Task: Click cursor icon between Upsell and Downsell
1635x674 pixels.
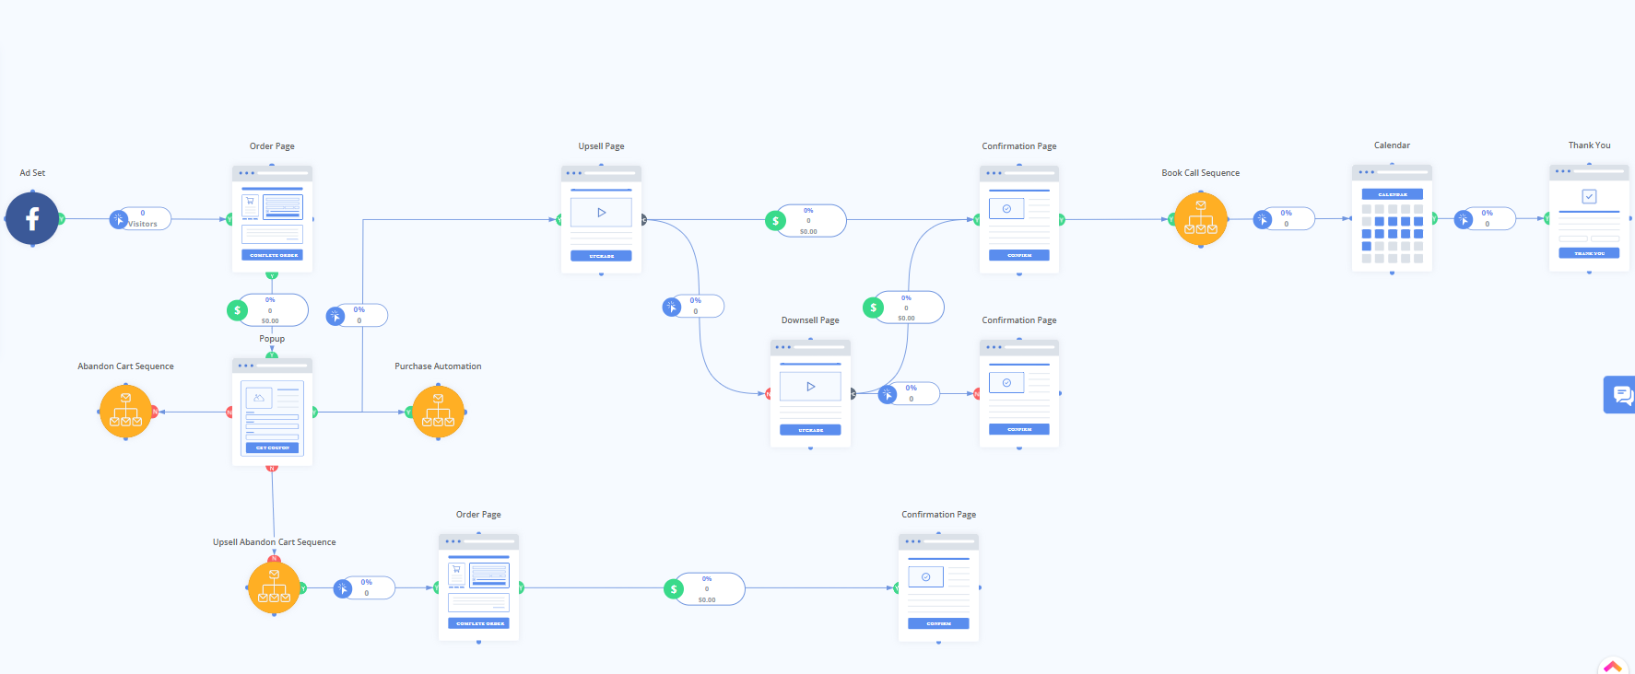Action: tap(672, 307)
